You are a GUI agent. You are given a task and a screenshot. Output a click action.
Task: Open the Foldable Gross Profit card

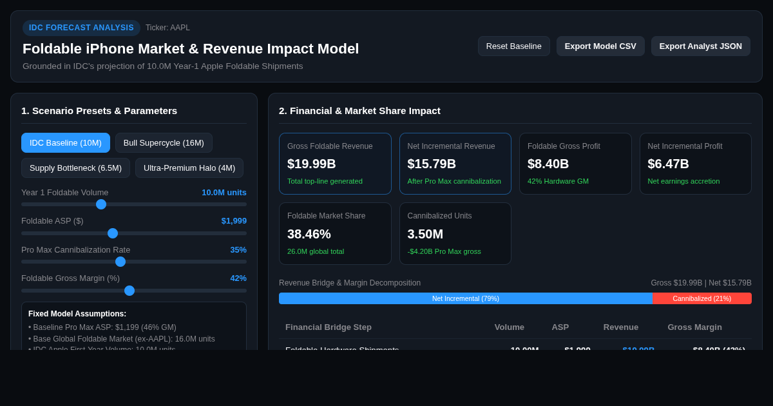(575, 164)
